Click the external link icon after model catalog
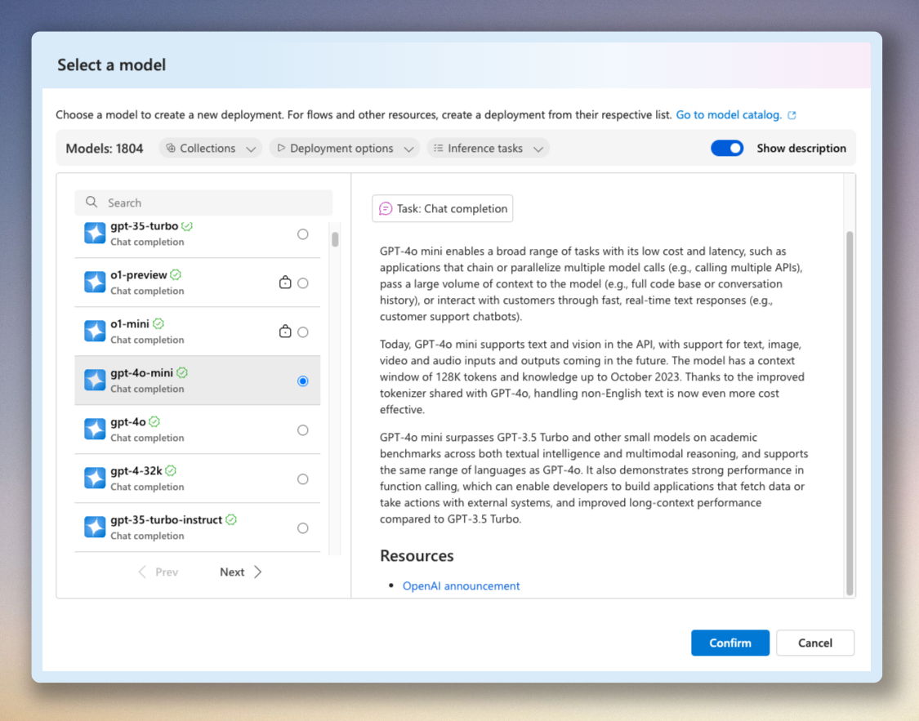919x721 pixels. (x=791, y=115)
